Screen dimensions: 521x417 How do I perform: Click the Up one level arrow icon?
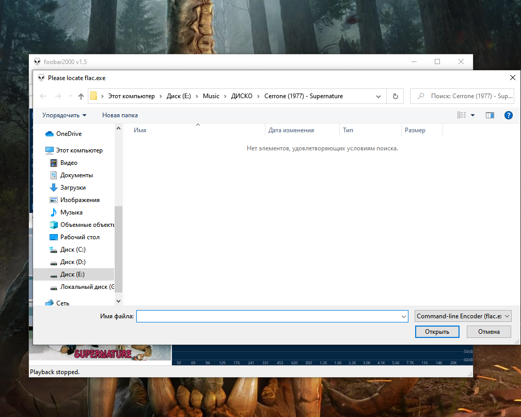pyautogui.click(x=81, y=96)
